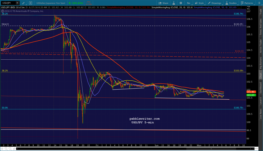Click the Sun date marker on time axis

[x=156, y=145]
